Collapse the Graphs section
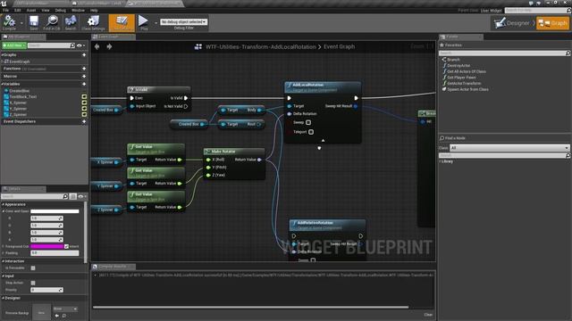This screenshot has width=572, height=321. click(x=2, y=55)
